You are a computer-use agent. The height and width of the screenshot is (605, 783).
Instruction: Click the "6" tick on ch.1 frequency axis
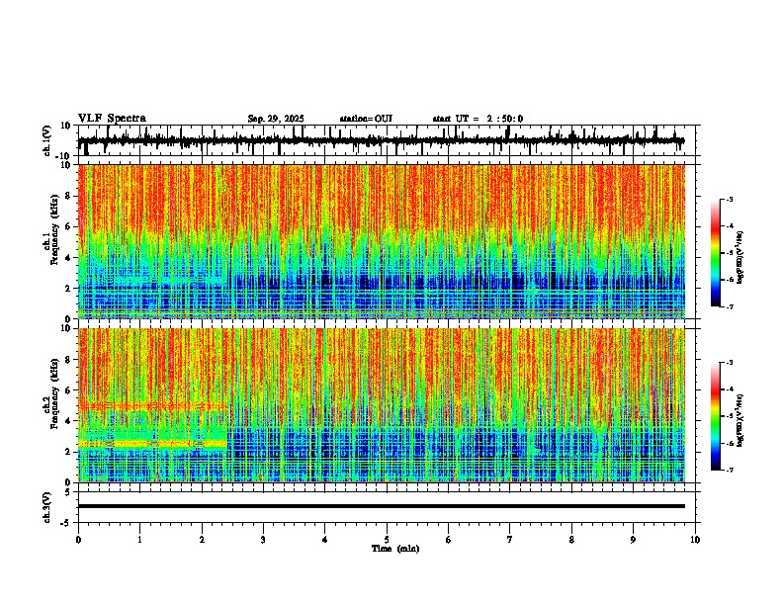click(x=68, y=226)
